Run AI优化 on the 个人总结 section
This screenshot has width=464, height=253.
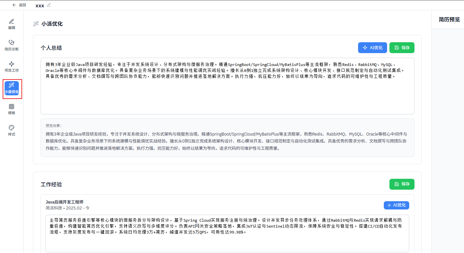tap(372, 47)
